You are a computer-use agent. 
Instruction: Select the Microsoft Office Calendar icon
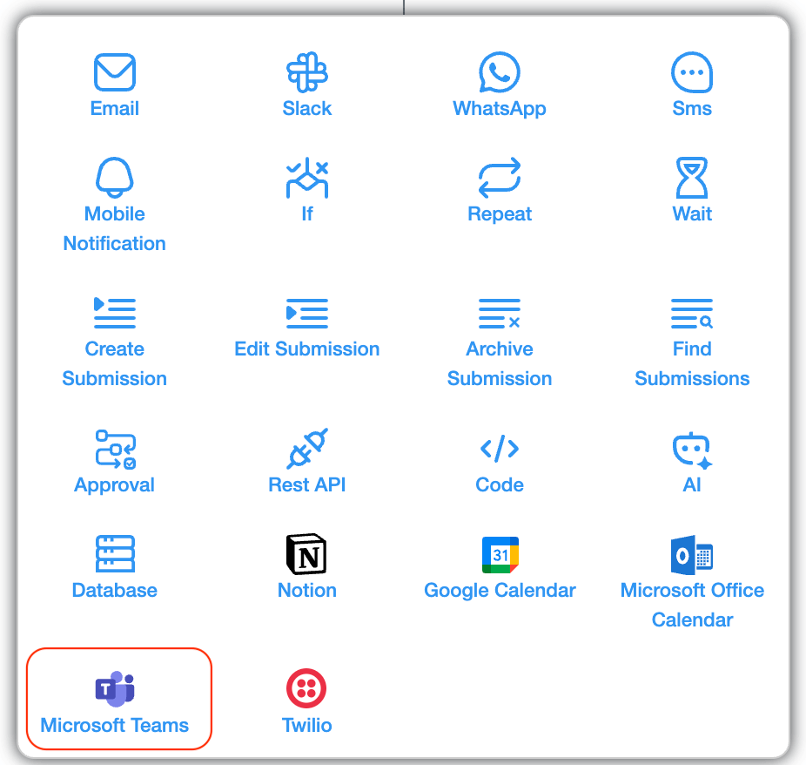[692, 555]
